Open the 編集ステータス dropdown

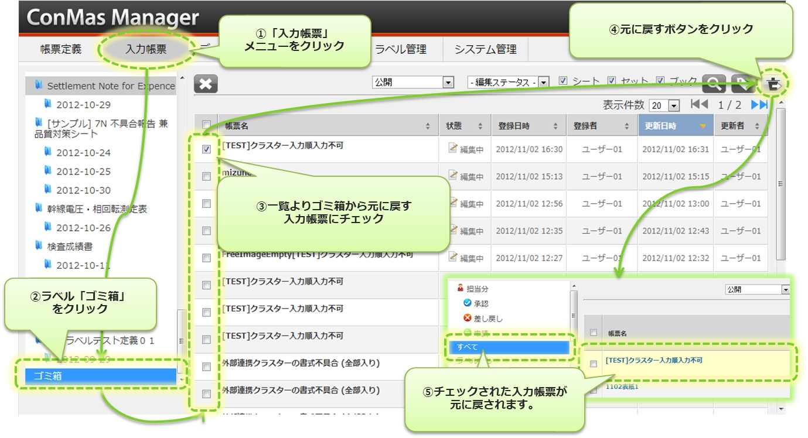click(508, 83)
